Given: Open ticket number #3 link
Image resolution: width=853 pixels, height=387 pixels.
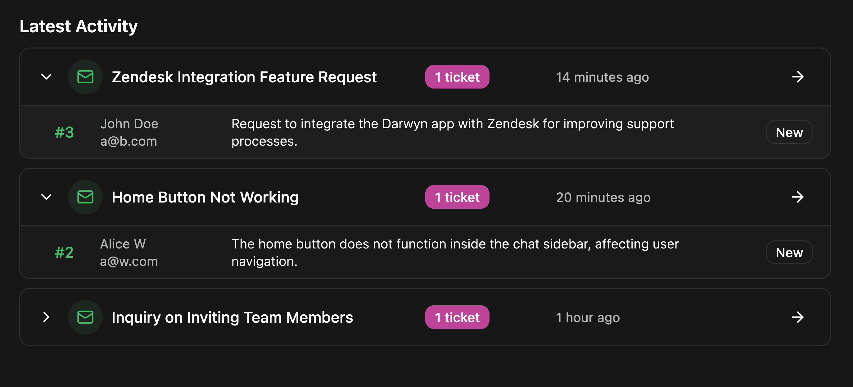Looking at the screenshot, I should point(64,133).
